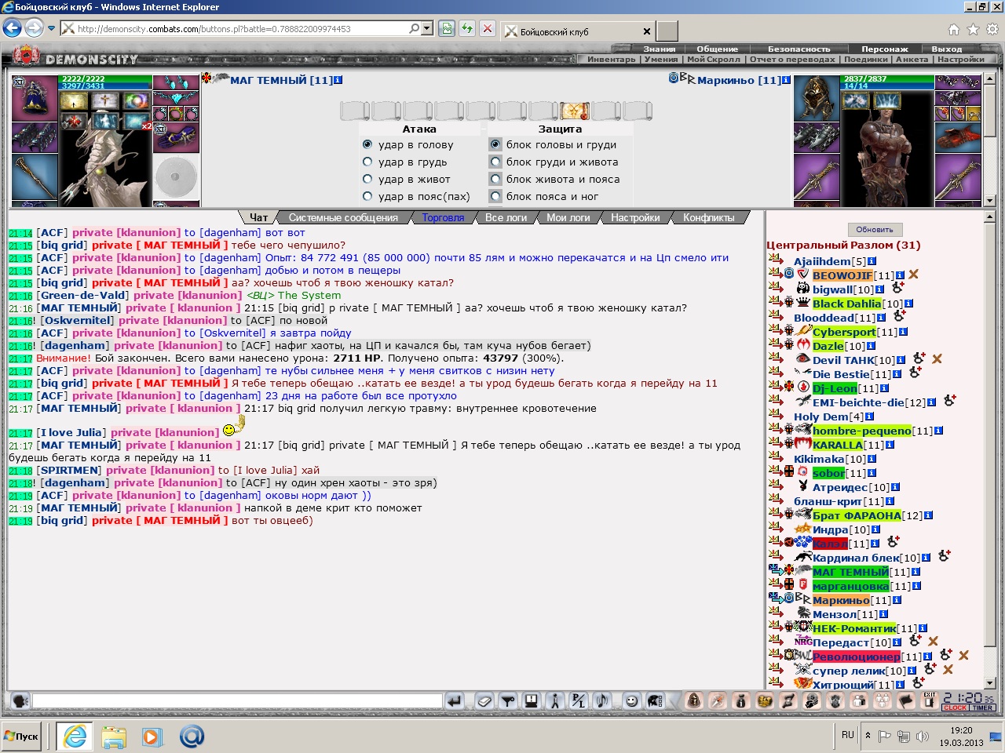The width and height of the screenshot is (1005, 753).
Task: Switch to the Все логи tab
Action: click(506, 217)
